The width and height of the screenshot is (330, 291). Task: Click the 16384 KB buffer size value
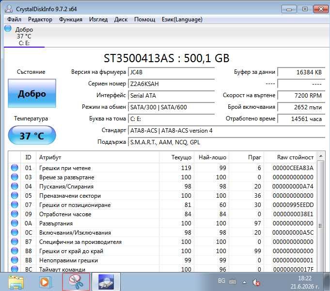click(301, 72)
